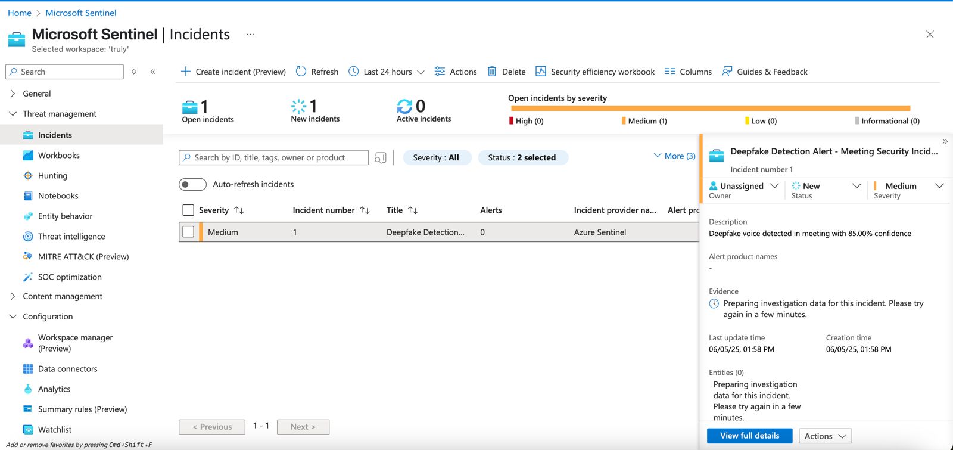Expand More (3) filters
The width and height of the screenshot is (953, 450).
click(x=674, y=156)
